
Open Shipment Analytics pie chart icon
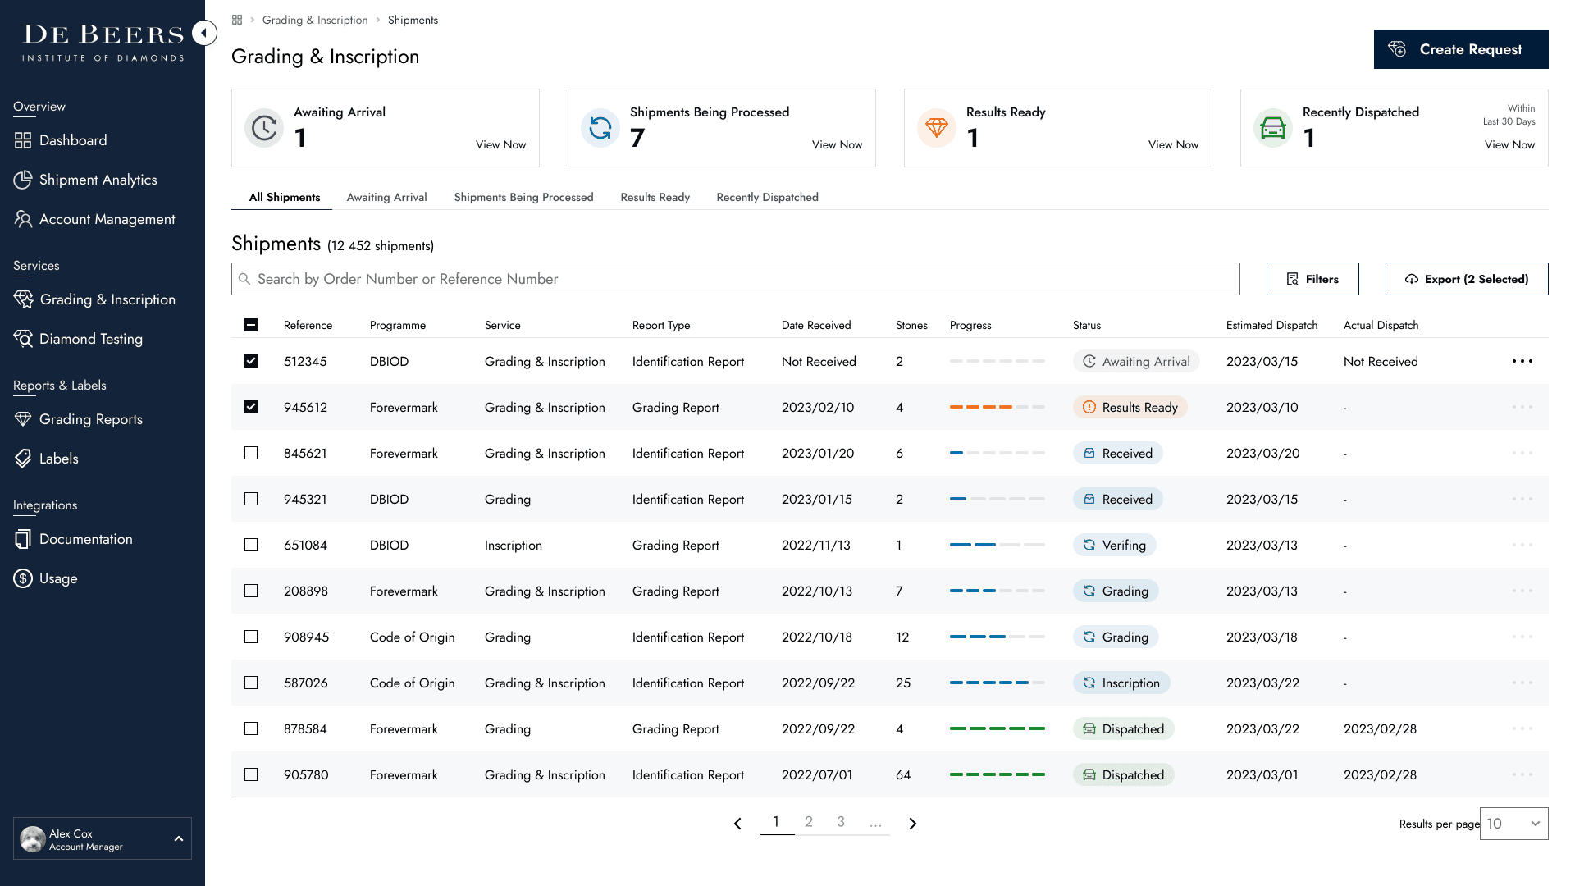23,180
